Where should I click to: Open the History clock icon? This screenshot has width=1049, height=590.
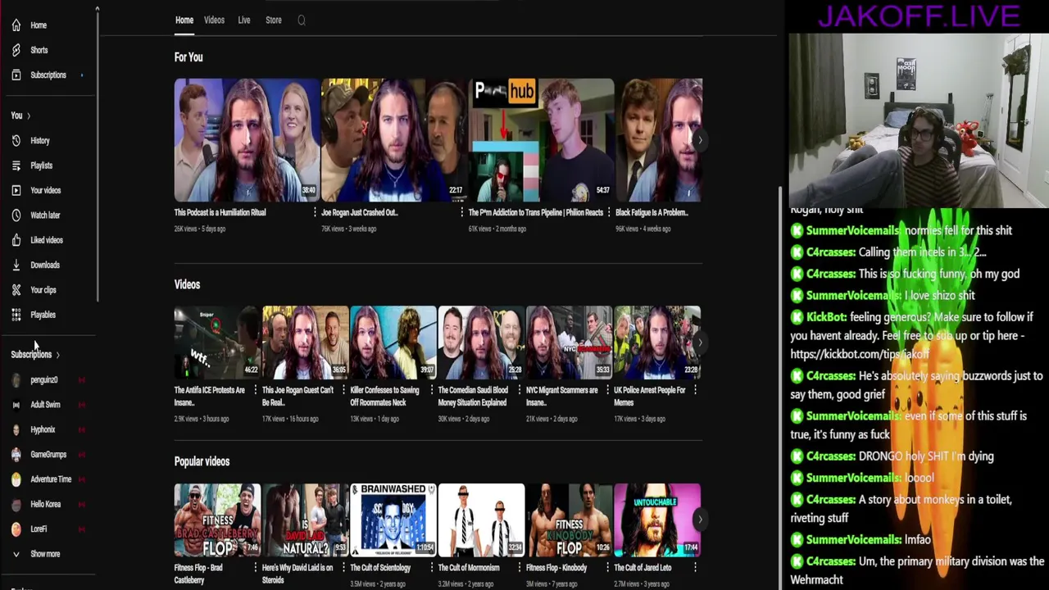click(x=16, y=141)
